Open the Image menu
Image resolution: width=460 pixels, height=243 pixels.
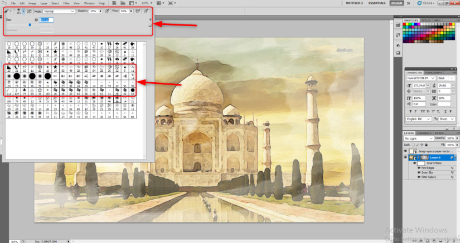[32, 3]
